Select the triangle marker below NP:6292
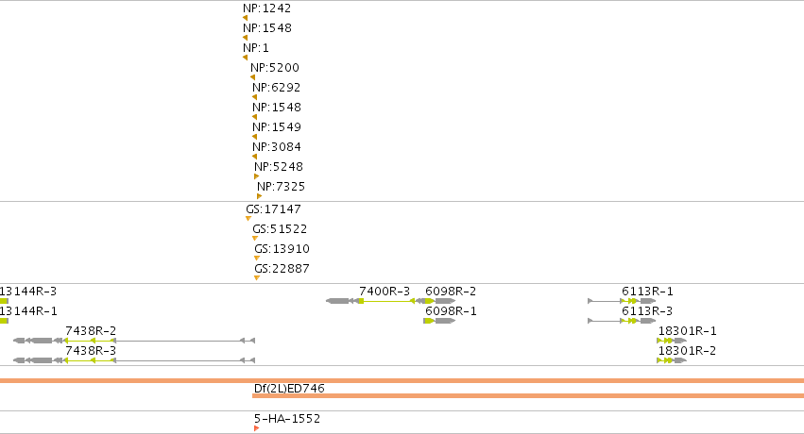The height and width of the screenshot is (434, 804). pyautogui.click(x=254, y=97)
